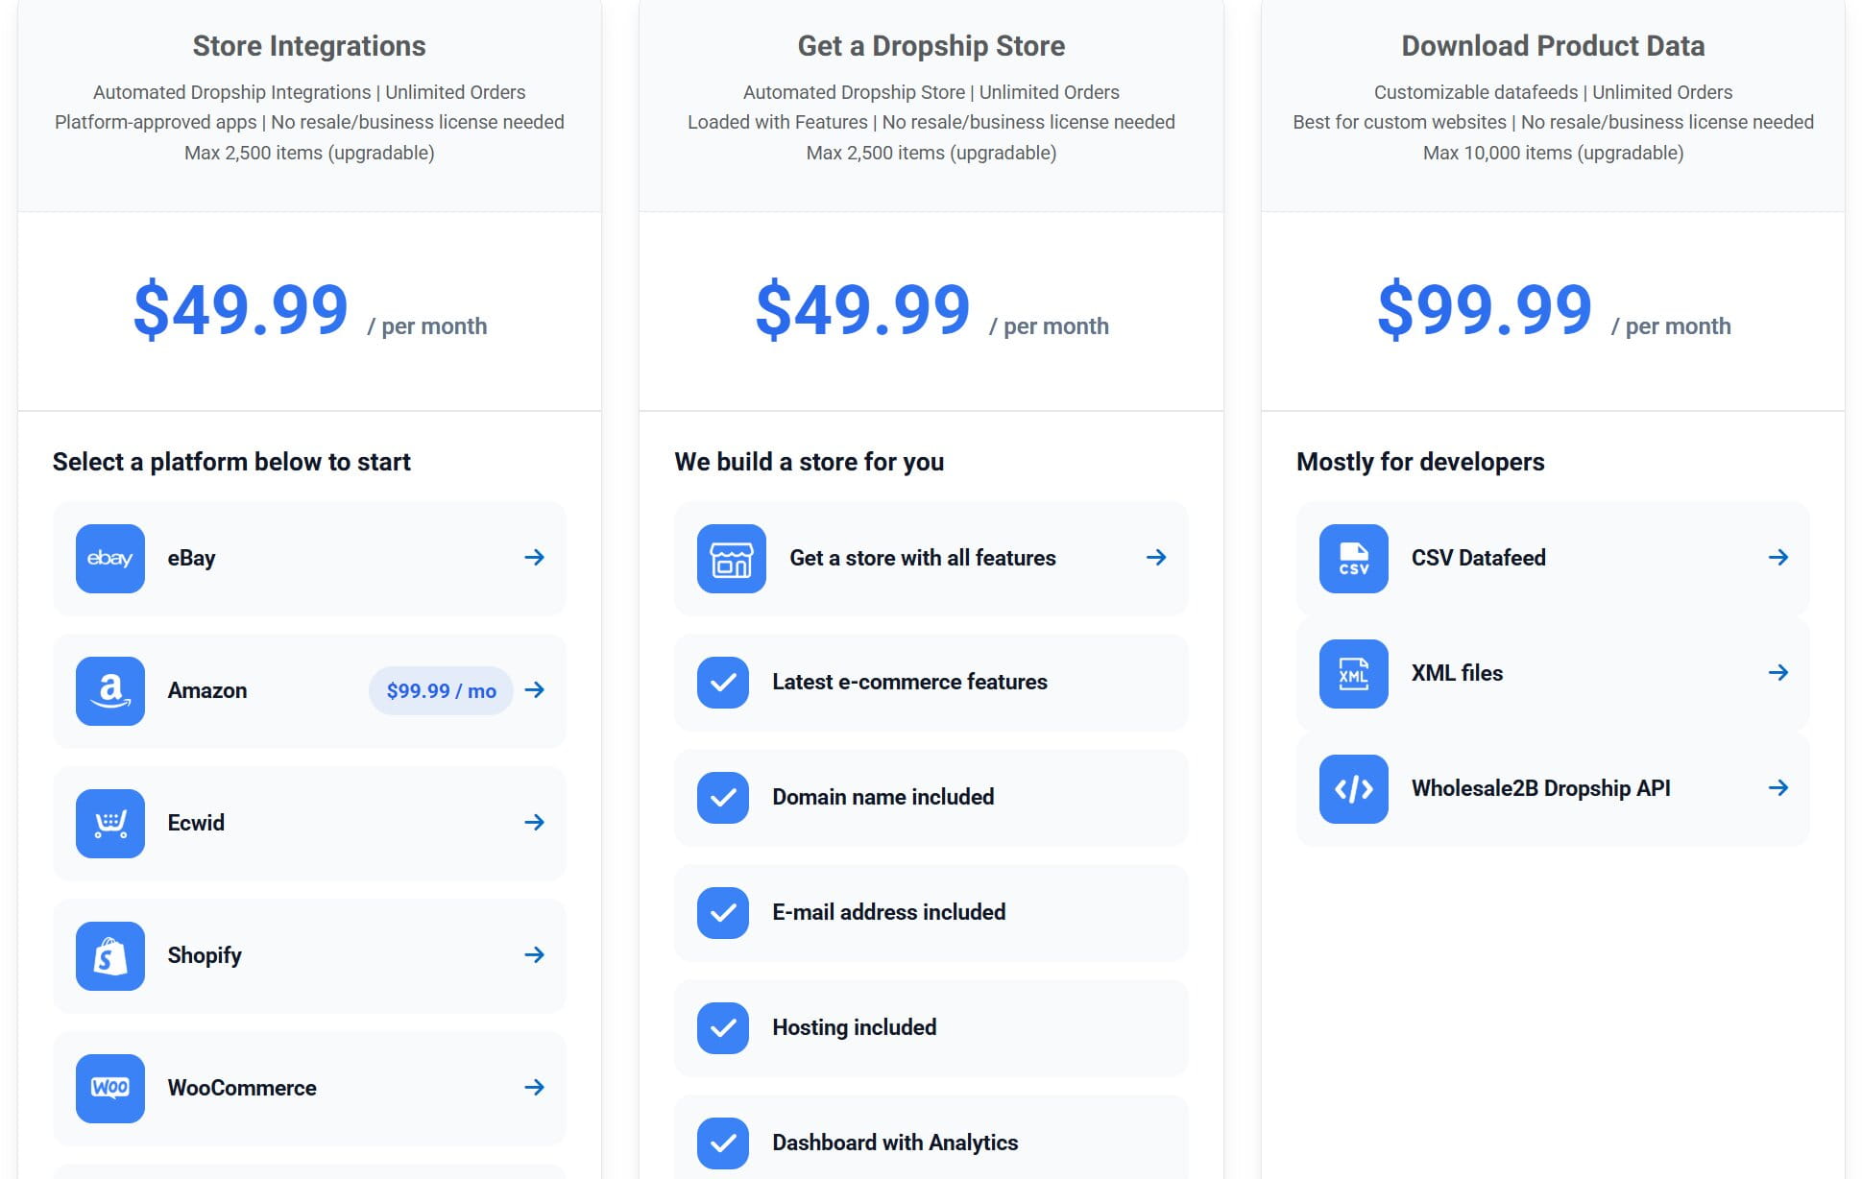Click arrow on the CSV Datafeed row
The image size is (1862, 1179).
coord(1778,557)
